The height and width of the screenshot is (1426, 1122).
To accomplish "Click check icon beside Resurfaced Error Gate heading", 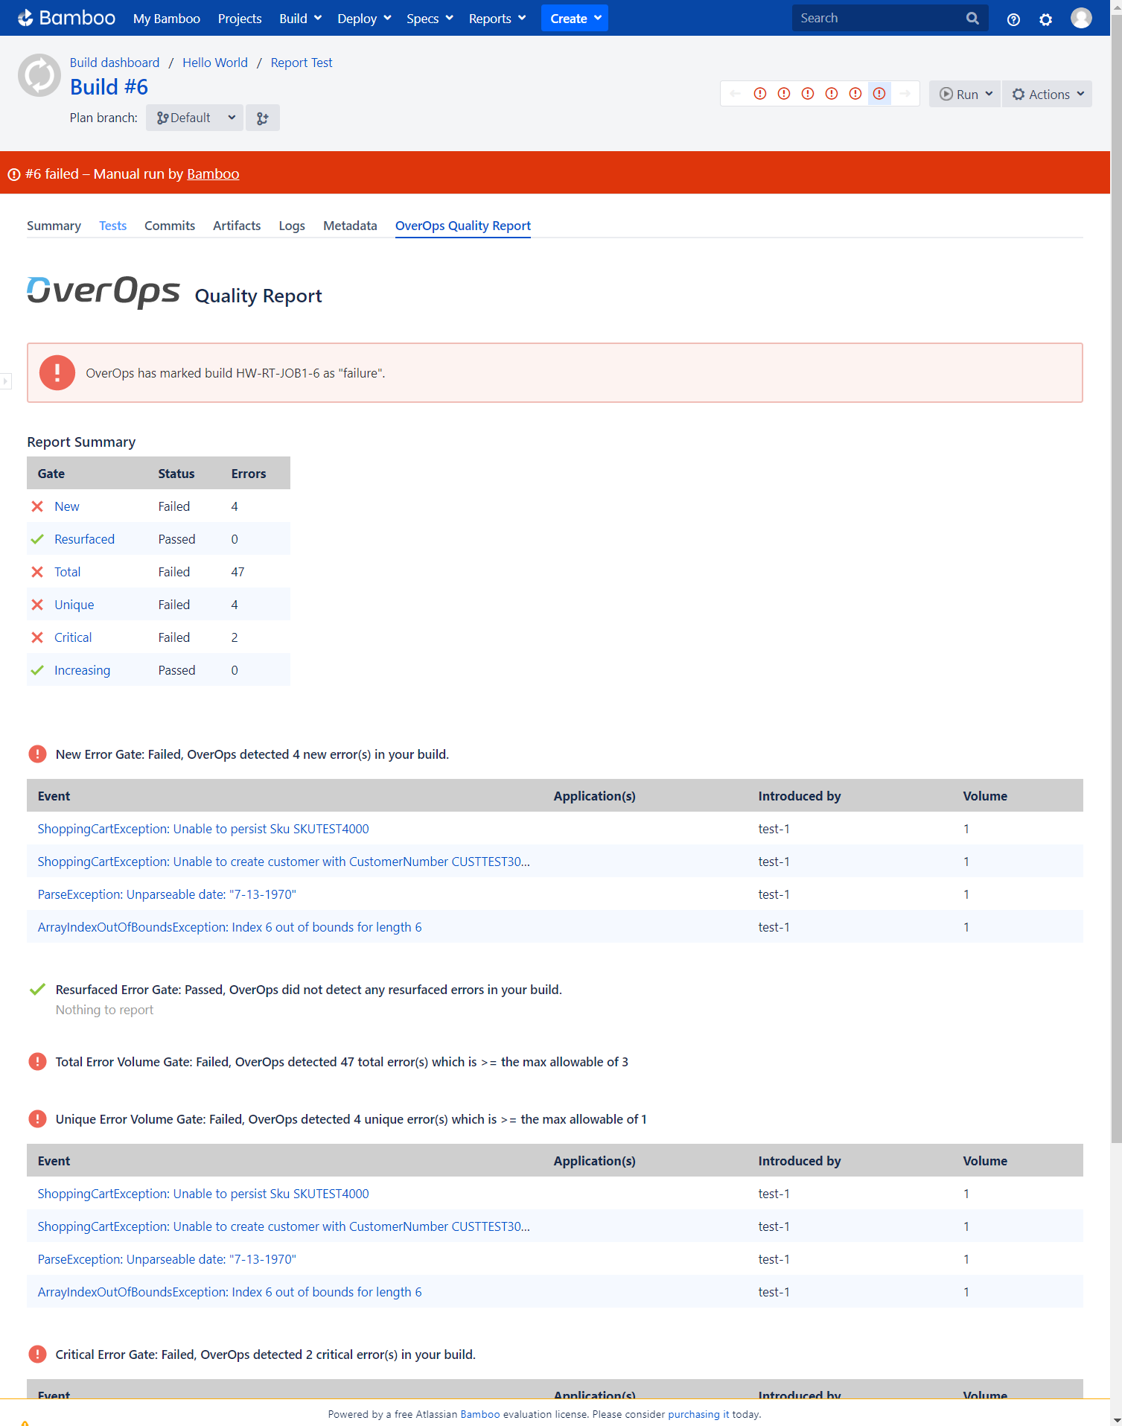I will point(37,990).
